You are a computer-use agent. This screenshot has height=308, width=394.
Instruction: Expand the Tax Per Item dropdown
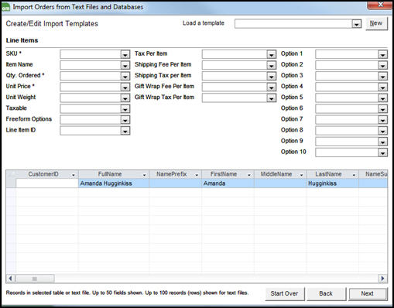(271, 54)
